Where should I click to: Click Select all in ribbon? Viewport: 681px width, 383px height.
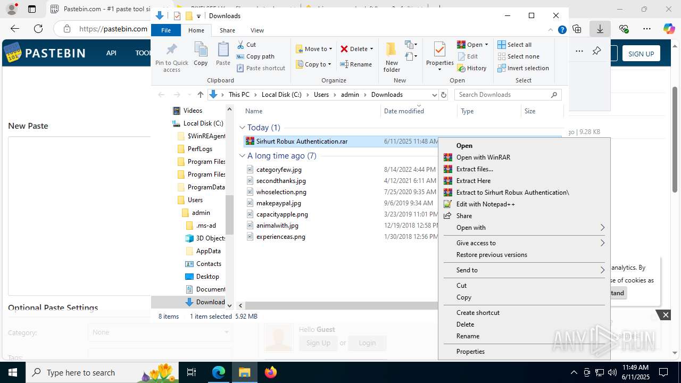tap(514, 45)
